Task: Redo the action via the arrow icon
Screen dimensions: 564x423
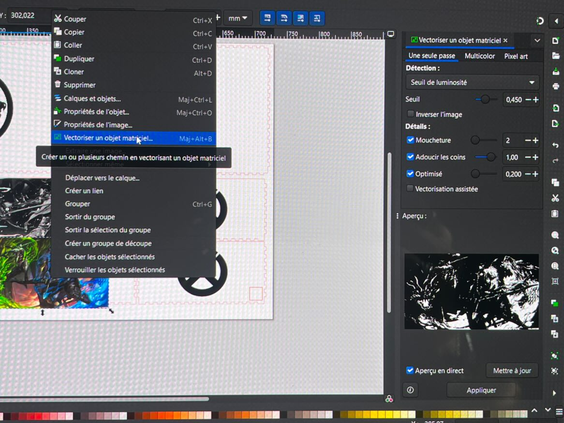Action: tap(555, 161)
